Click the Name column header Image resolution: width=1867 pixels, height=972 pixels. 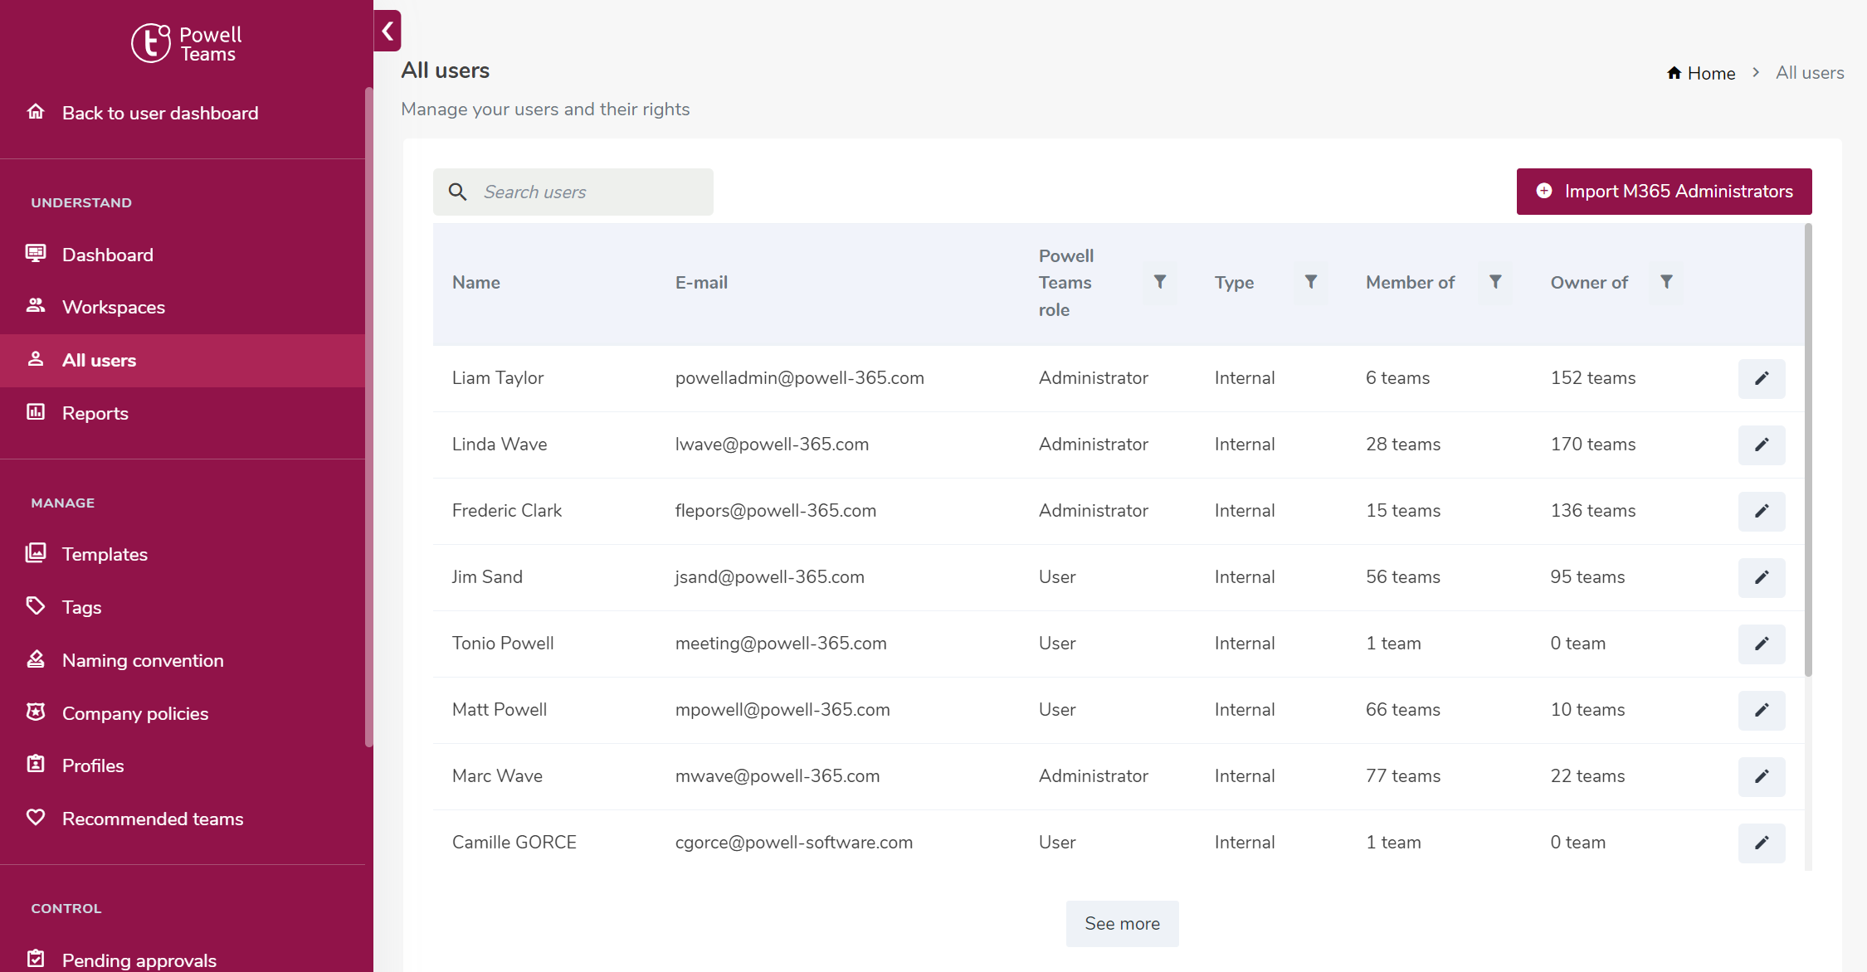(x=475, y=283)
